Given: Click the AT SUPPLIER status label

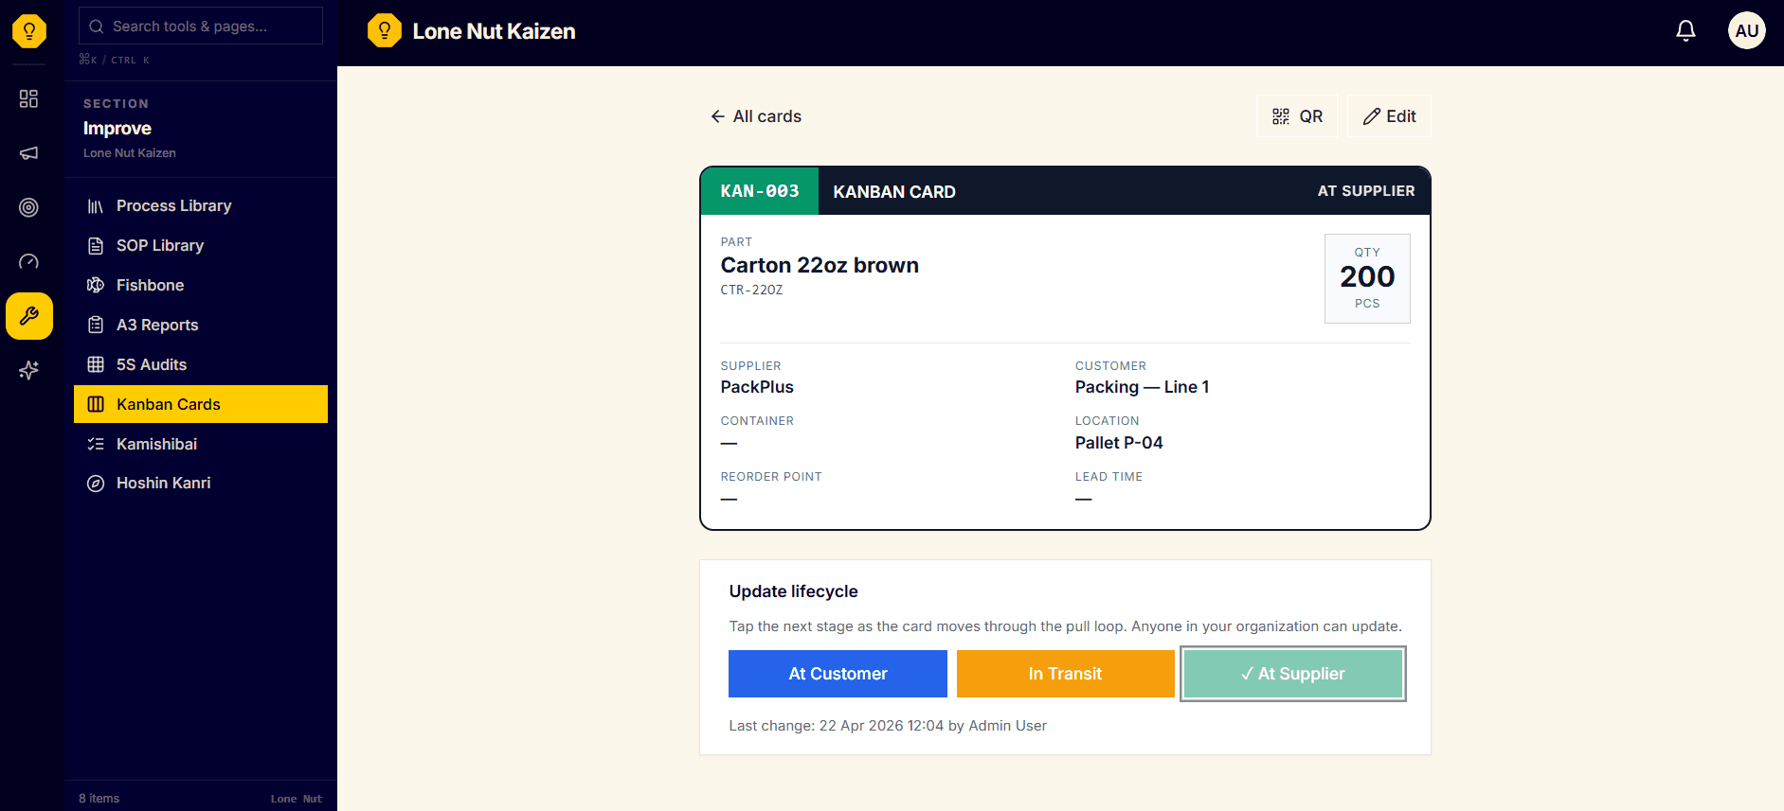Looking at the screenshot, I should (1366, 191).
